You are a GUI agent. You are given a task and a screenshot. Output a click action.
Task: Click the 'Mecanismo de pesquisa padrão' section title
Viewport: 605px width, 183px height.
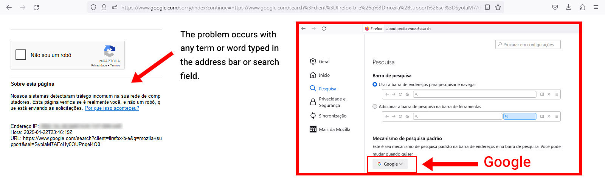(x=407, y=138)
